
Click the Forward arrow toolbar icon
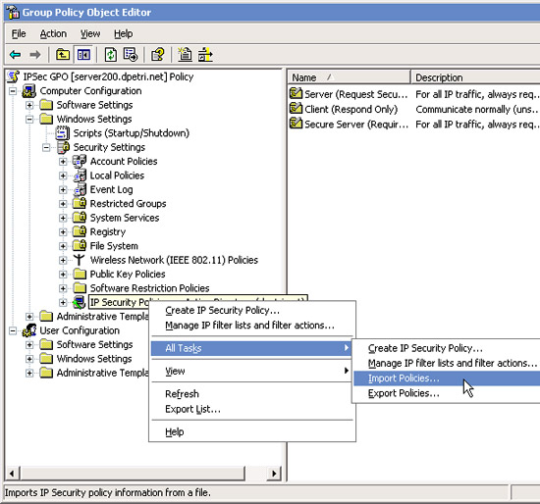click(34, 55)
